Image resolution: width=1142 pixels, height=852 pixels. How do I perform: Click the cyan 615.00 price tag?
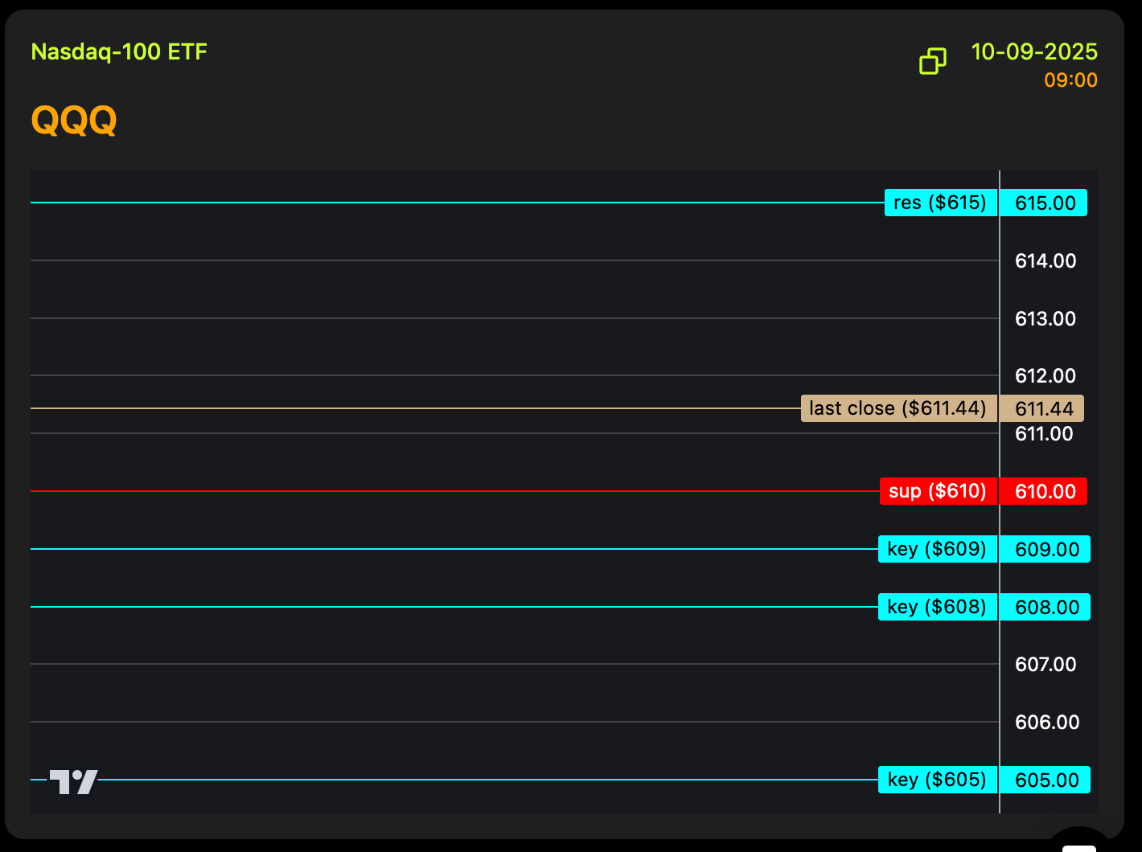click(x=1044, y=203)
